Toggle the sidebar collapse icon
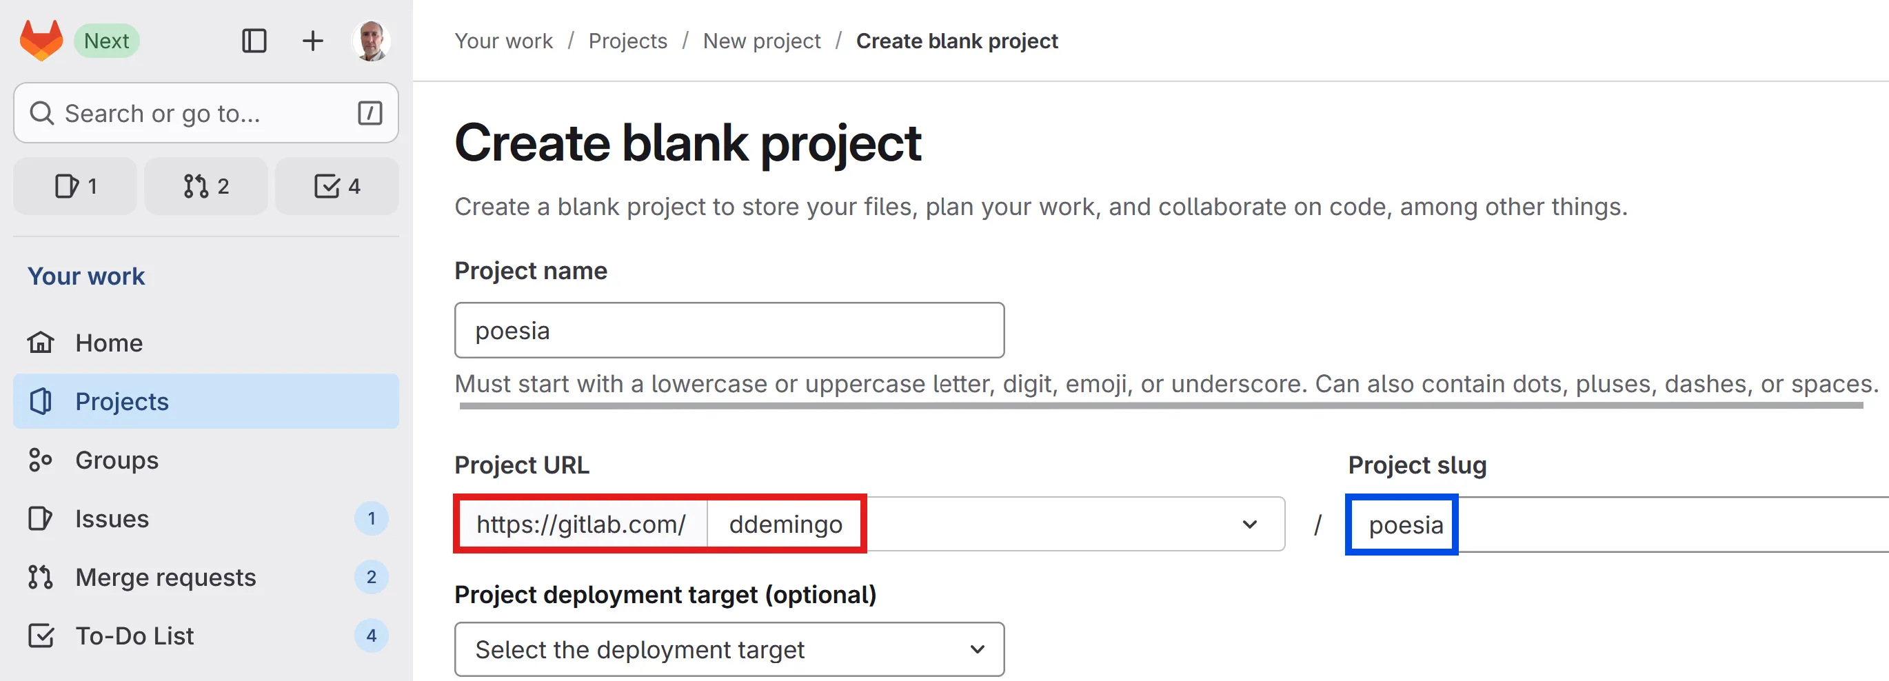1889x681 pixels. (254, 40)
